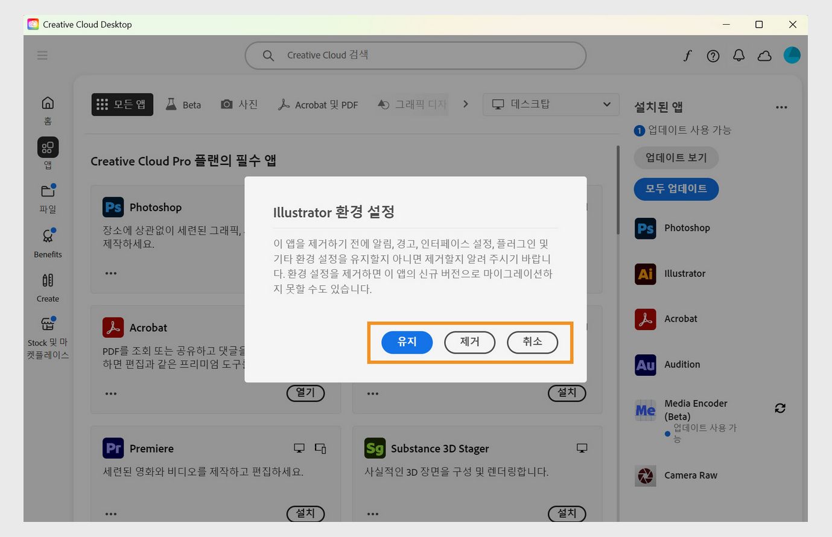Select Illustrator icon in installed apps list
The width and height of the screenshot is (832, 537).
pyautogui.click(x=646, y=274)
